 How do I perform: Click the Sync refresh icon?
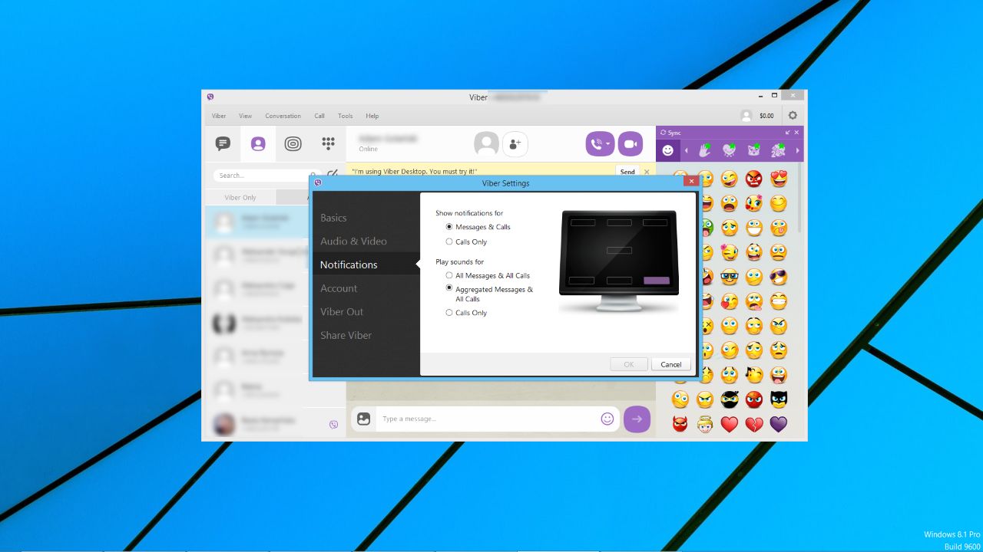tap(664, 133)
